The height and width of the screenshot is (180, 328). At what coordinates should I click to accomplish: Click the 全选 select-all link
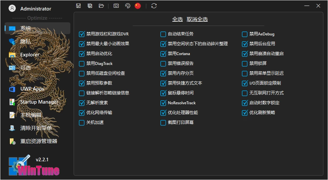pyautogui.click(x=177, y=19)
